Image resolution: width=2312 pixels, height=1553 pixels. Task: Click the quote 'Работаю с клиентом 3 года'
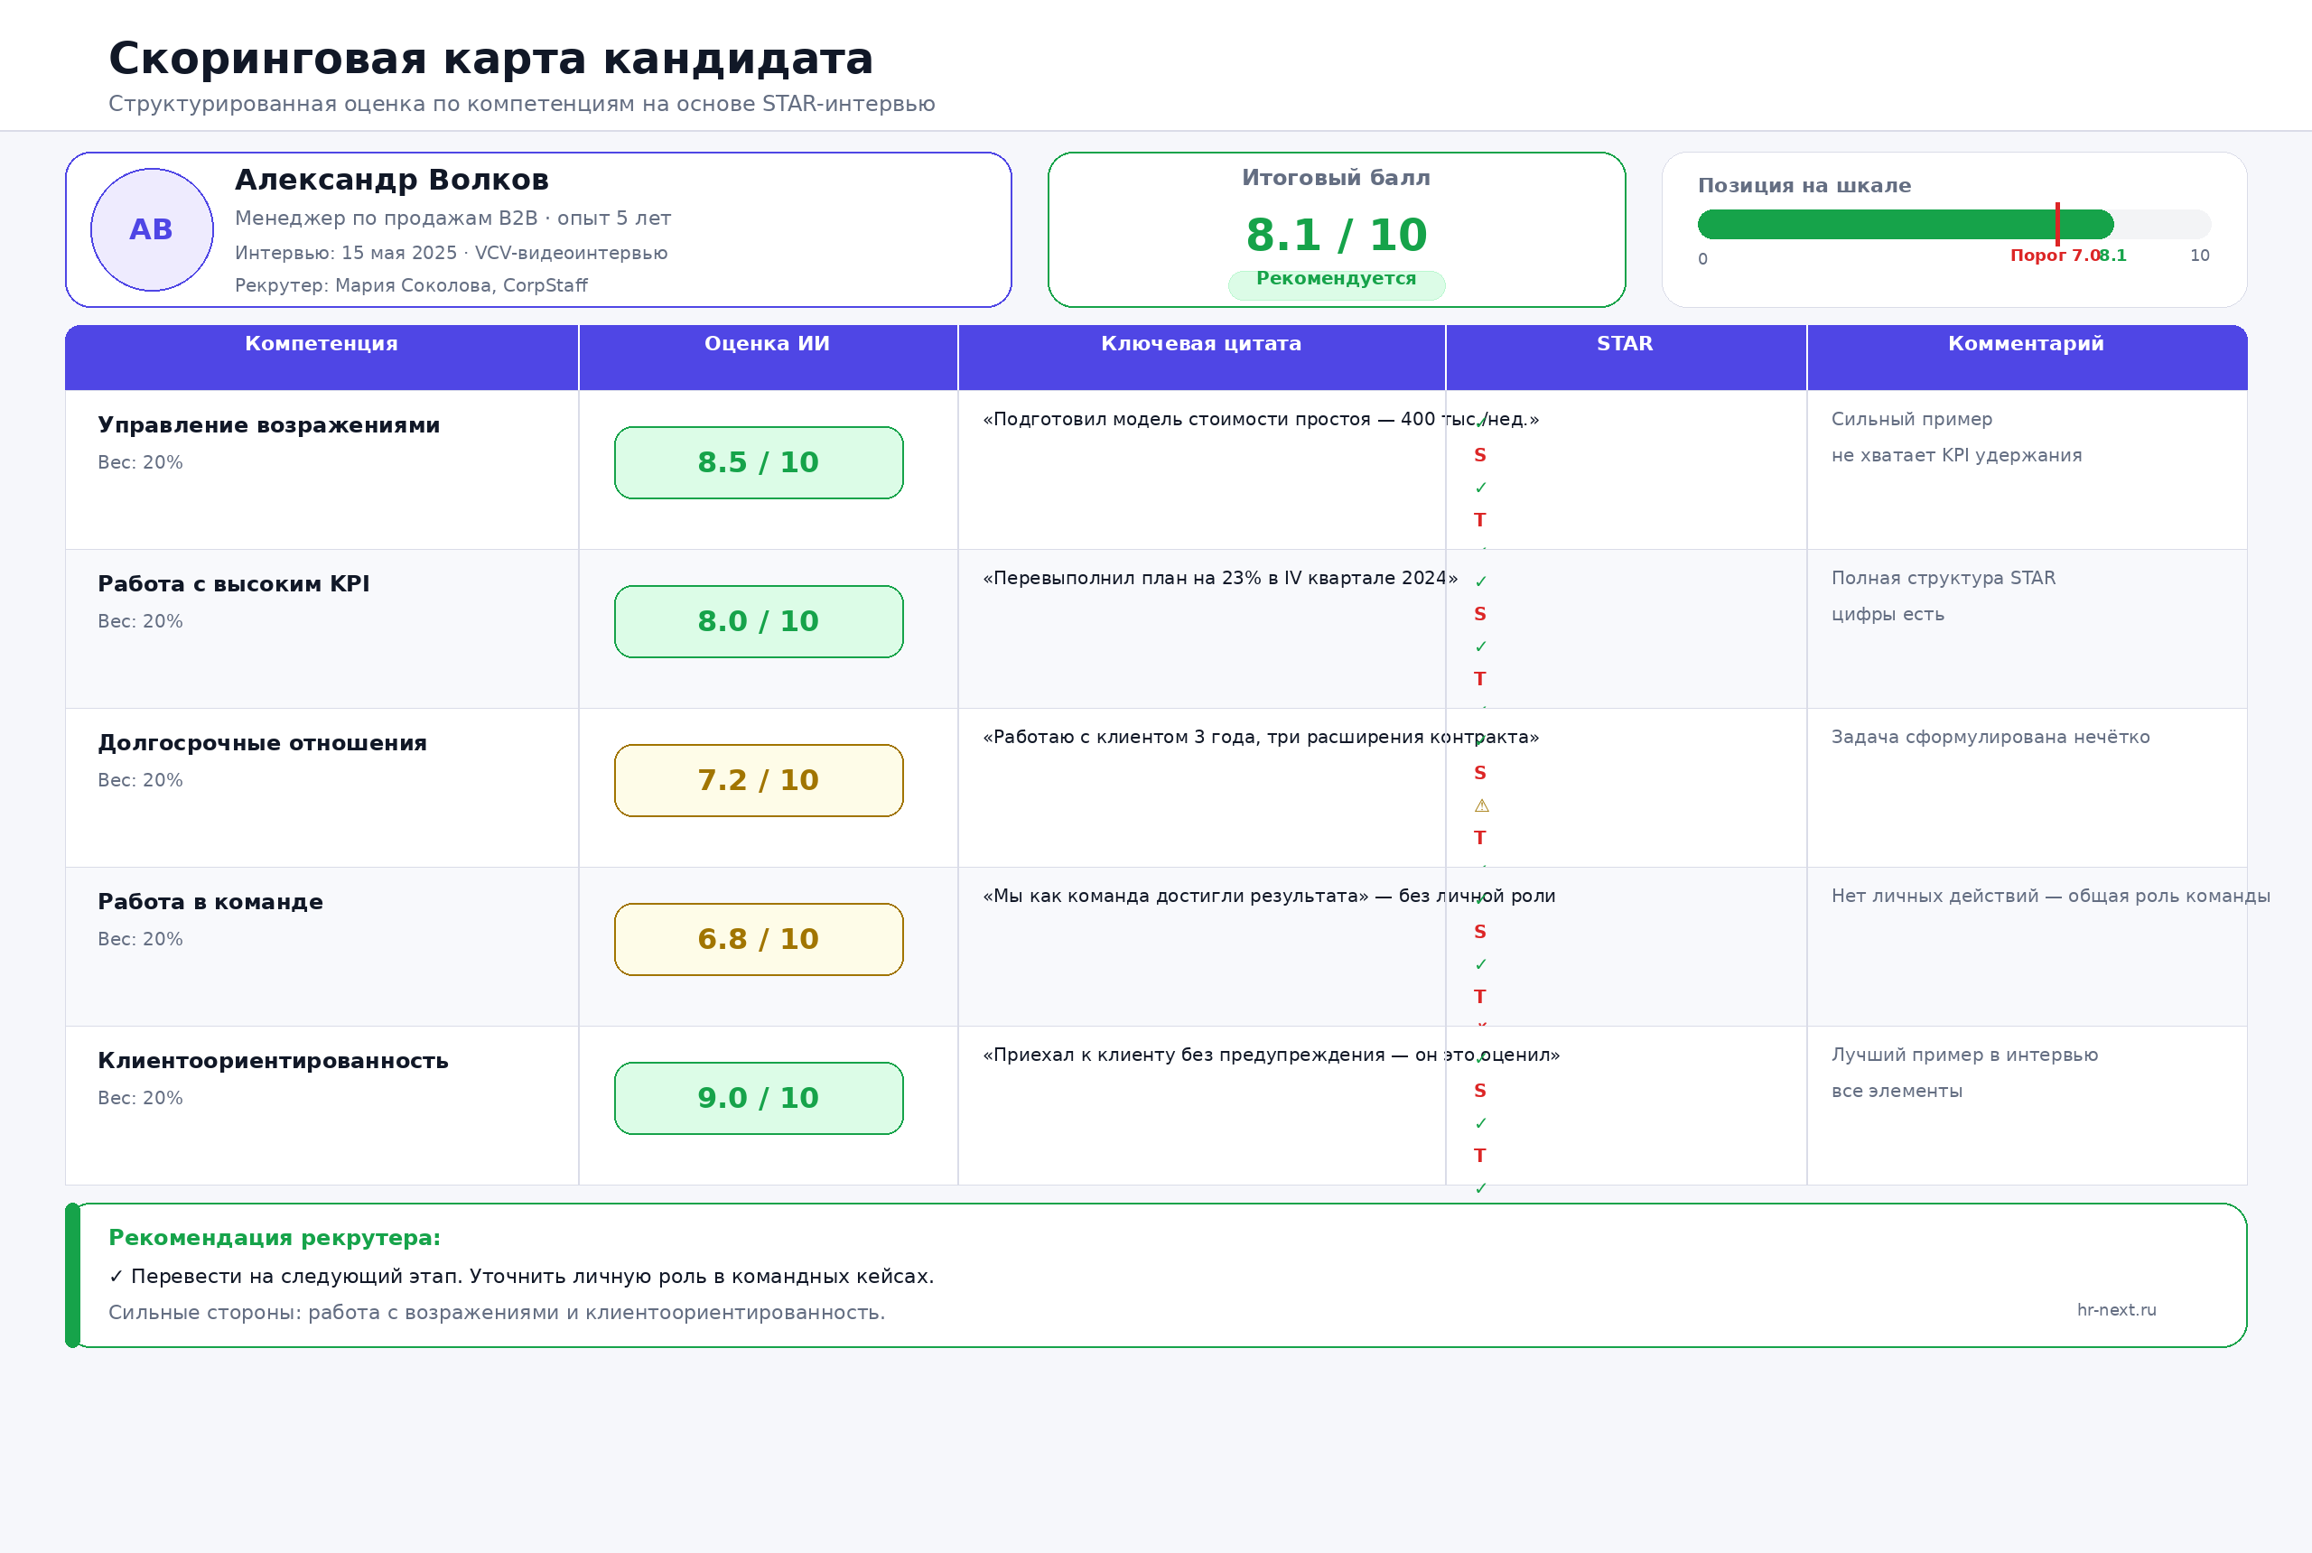[1261, 738]
